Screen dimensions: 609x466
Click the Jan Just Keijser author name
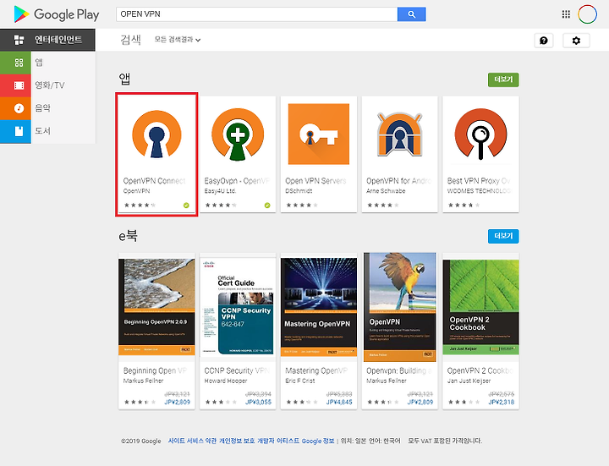(x=469, y=381)
